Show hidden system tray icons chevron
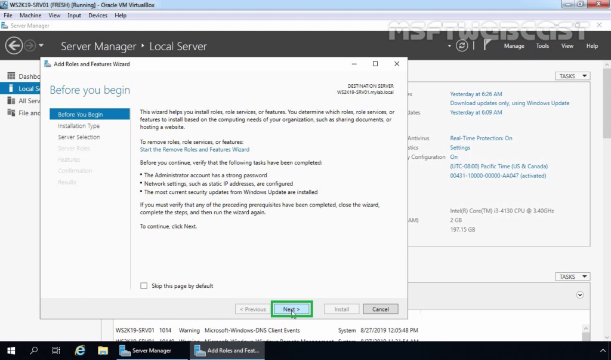This screenshot has height=360, width=611. [603, 350]
